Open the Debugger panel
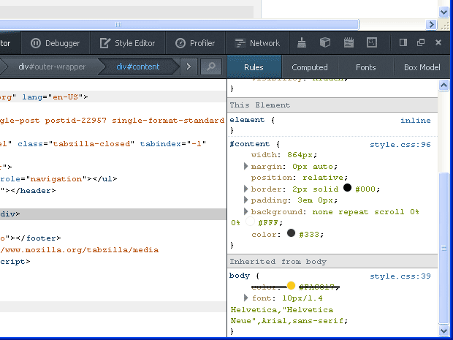Viewport: 453px width, 340px height. (x=56, y=43)
